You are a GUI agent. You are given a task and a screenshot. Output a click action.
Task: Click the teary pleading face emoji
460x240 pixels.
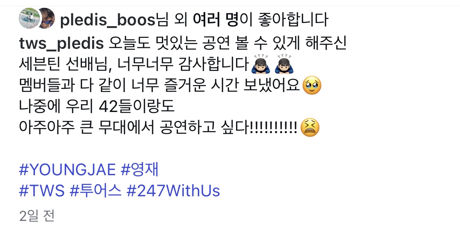pyautogui.click(x=312, y=85)
